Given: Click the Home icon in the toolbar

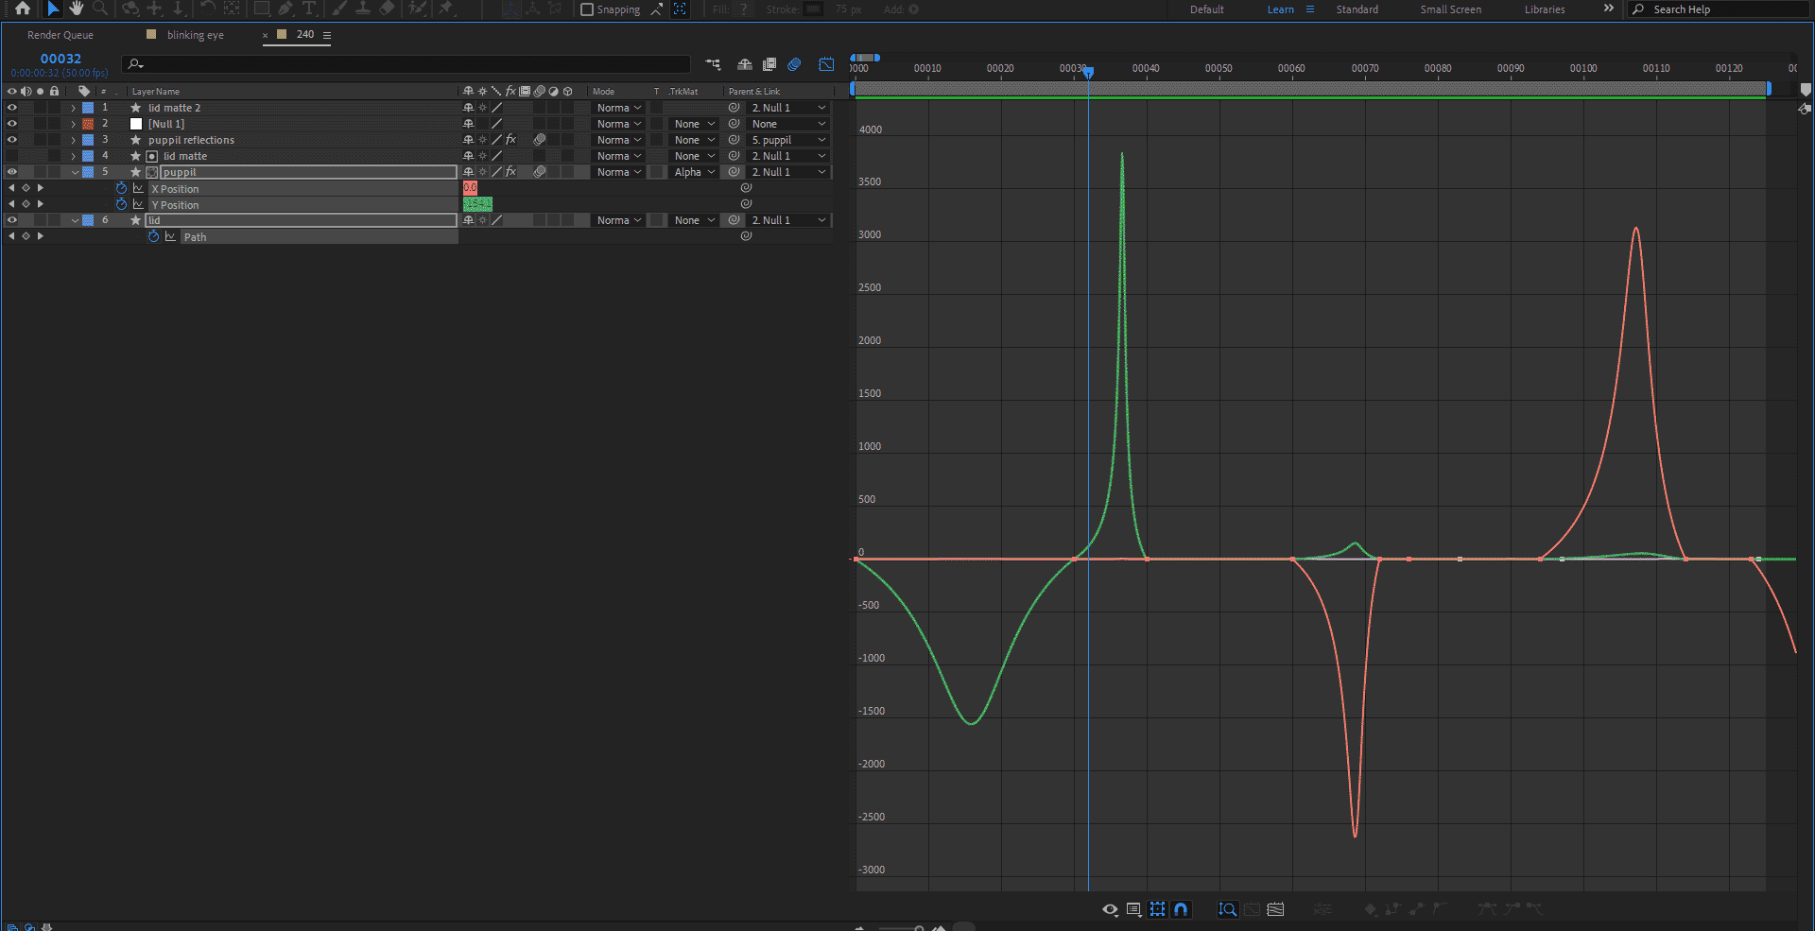Looking at the screenshot, I should point(23,9).
